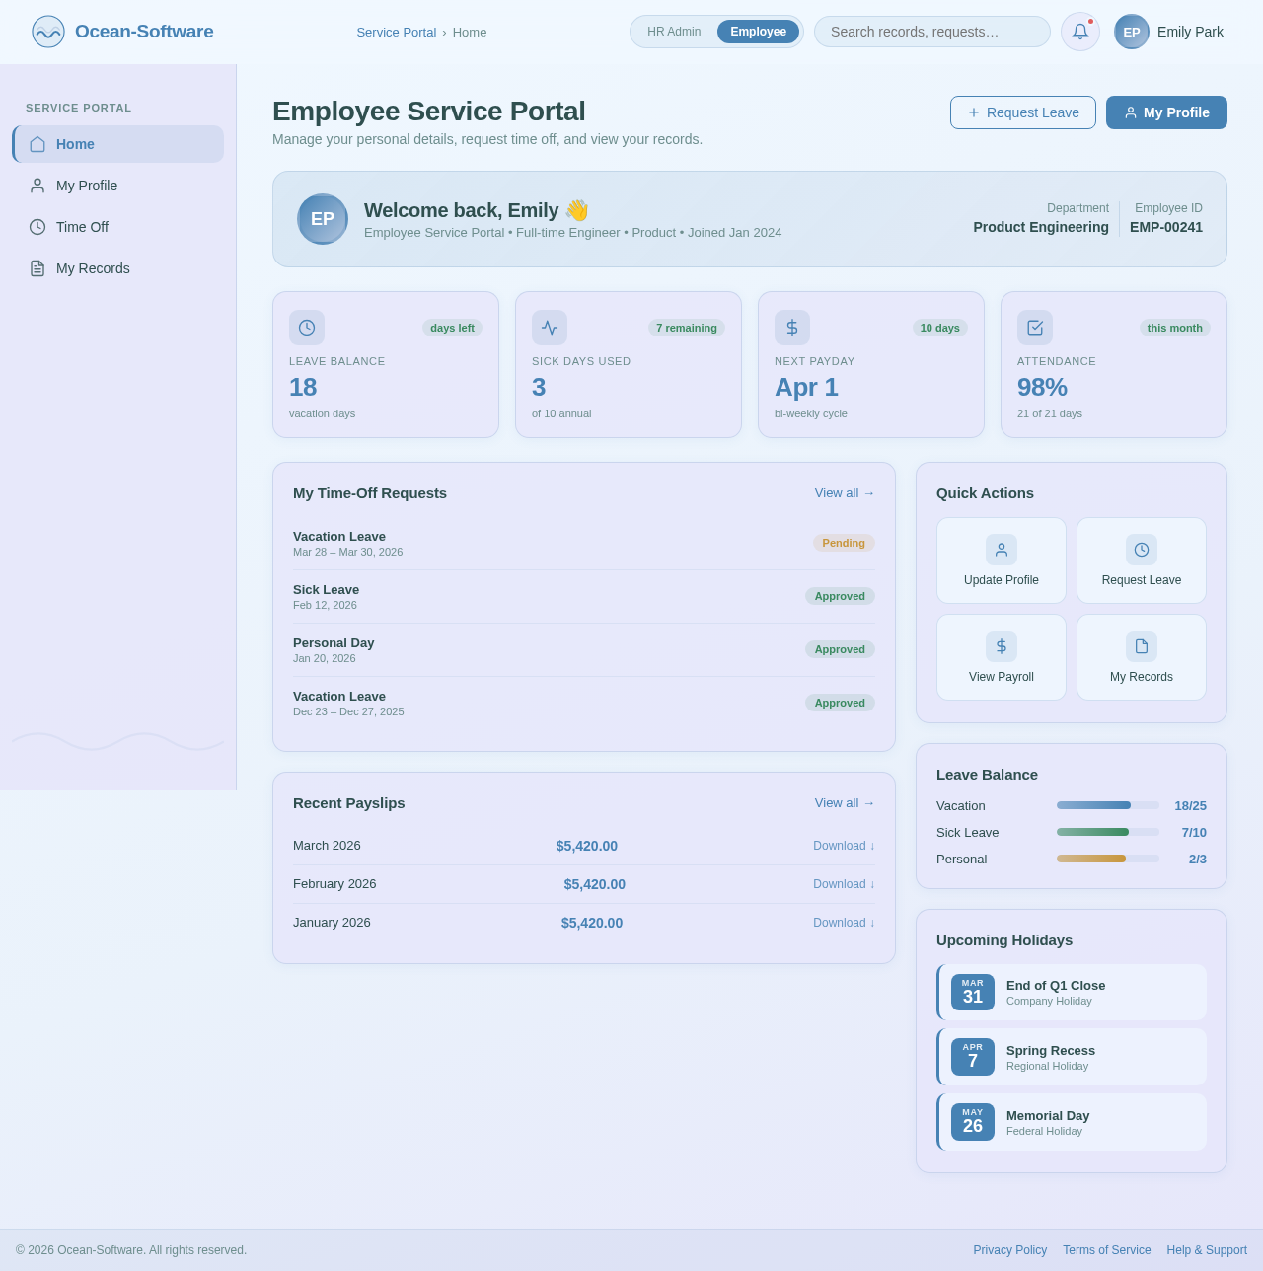Open View all time-off requests
Viewport: 1263px width, 1271px height.
tap(844, 493)
